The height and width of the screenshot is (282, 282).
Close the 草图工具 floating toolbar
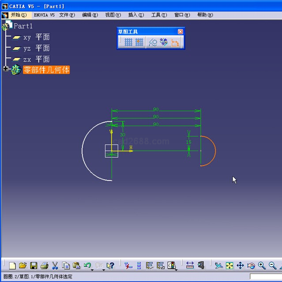pos(180,31)
